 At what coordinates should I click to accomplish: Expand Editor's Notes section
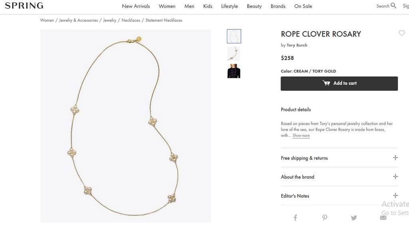coord(339,196)
